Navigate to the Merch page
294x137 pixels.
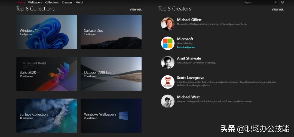tap(79, 2)
